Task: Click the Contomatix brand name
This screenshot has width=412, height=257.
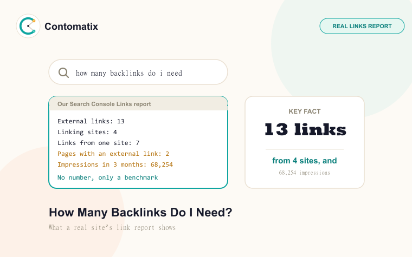Action: click(x=71, y=26)
